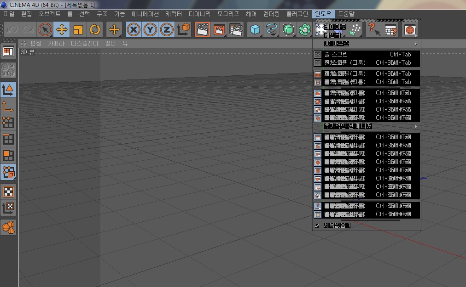Open the viewport 카메라 menu
Image resolution: width=466 pixels, height=287 pixels.
[x=56, y=43]
